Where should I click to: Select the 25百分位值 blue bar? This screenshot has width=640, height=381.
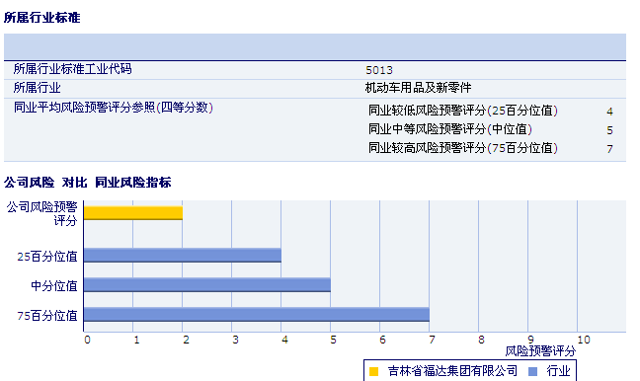183,255
